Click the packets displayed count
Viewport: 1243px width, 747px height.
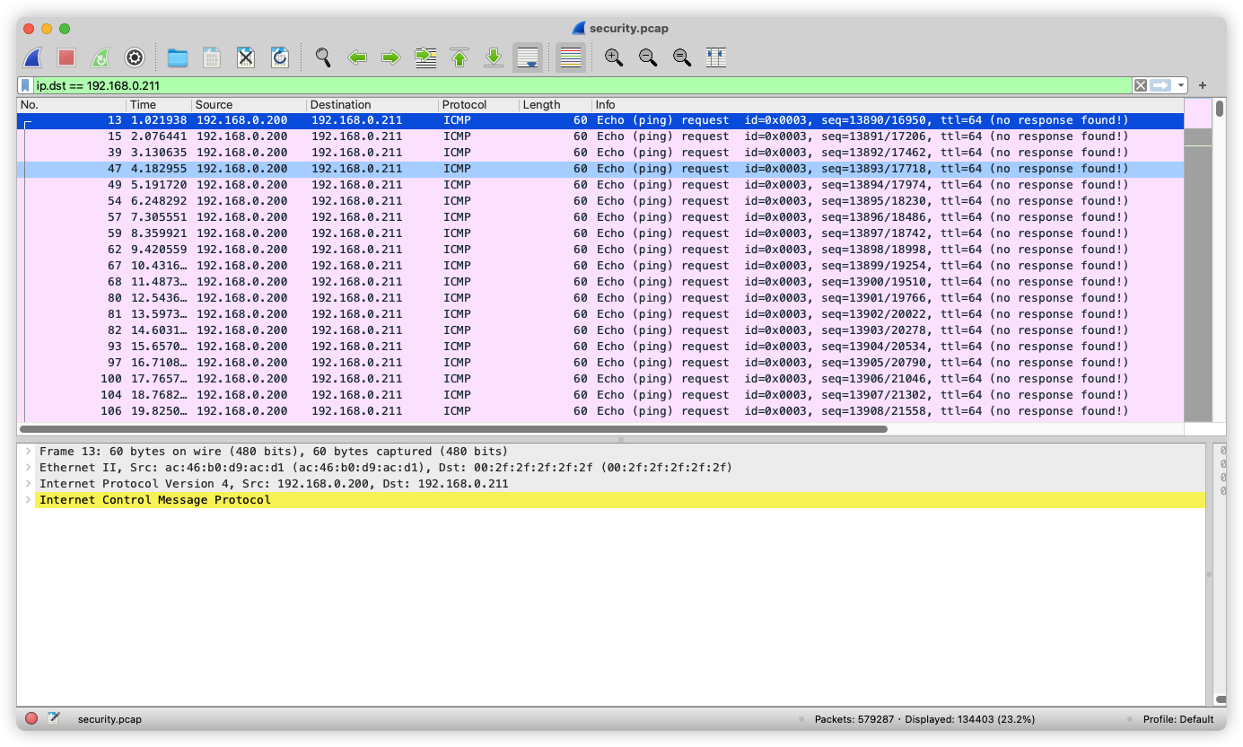(x=924, y=719)
